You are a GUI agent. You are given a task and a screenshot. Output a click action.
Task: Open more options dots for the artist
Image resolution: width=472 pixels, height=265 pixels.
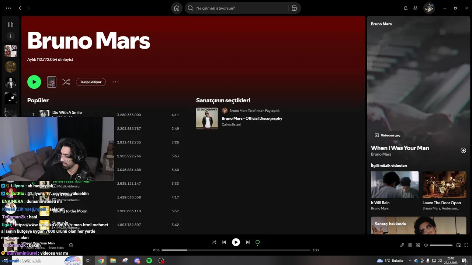coord(115,82)
